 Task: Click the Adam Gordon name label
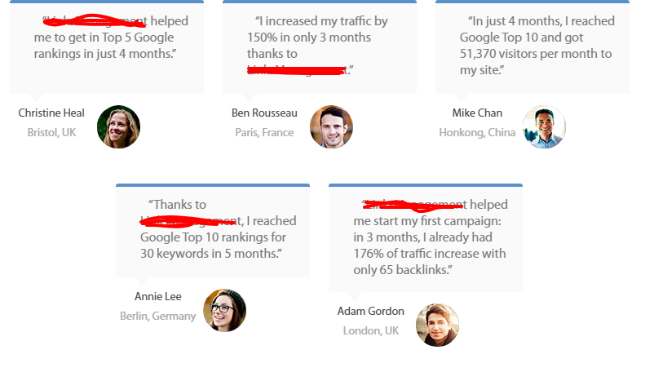click(370, 312)
